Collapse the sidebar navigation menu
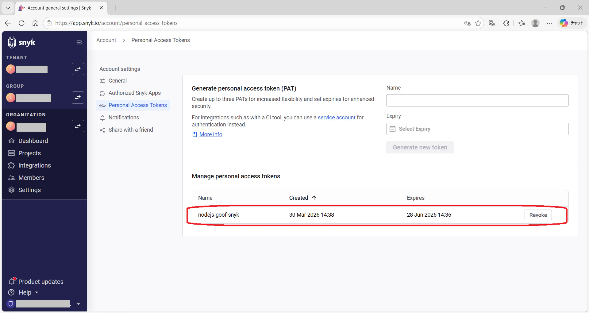The height and width of the screenshot is (313, 589). point(79,42)
